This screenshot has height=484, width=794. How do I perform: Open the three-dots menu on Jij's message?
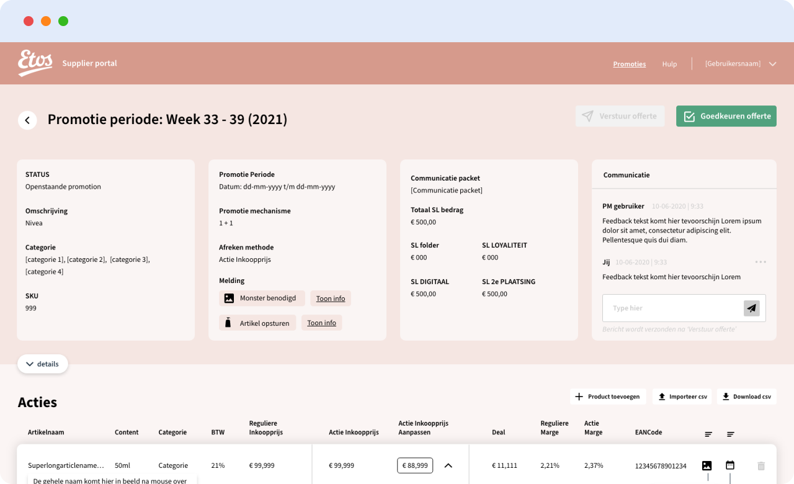click(x=761, y=262)
